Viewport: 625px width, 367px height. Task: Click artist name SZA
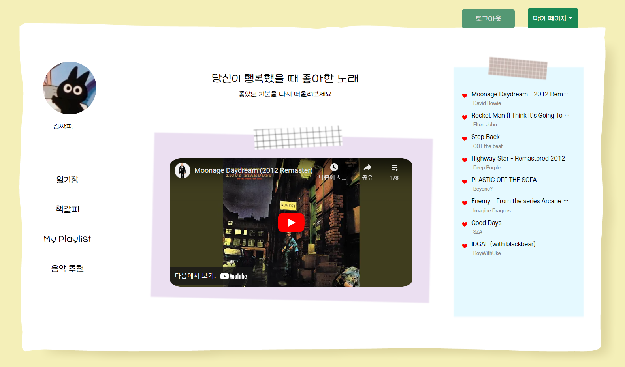coord(478,232)
